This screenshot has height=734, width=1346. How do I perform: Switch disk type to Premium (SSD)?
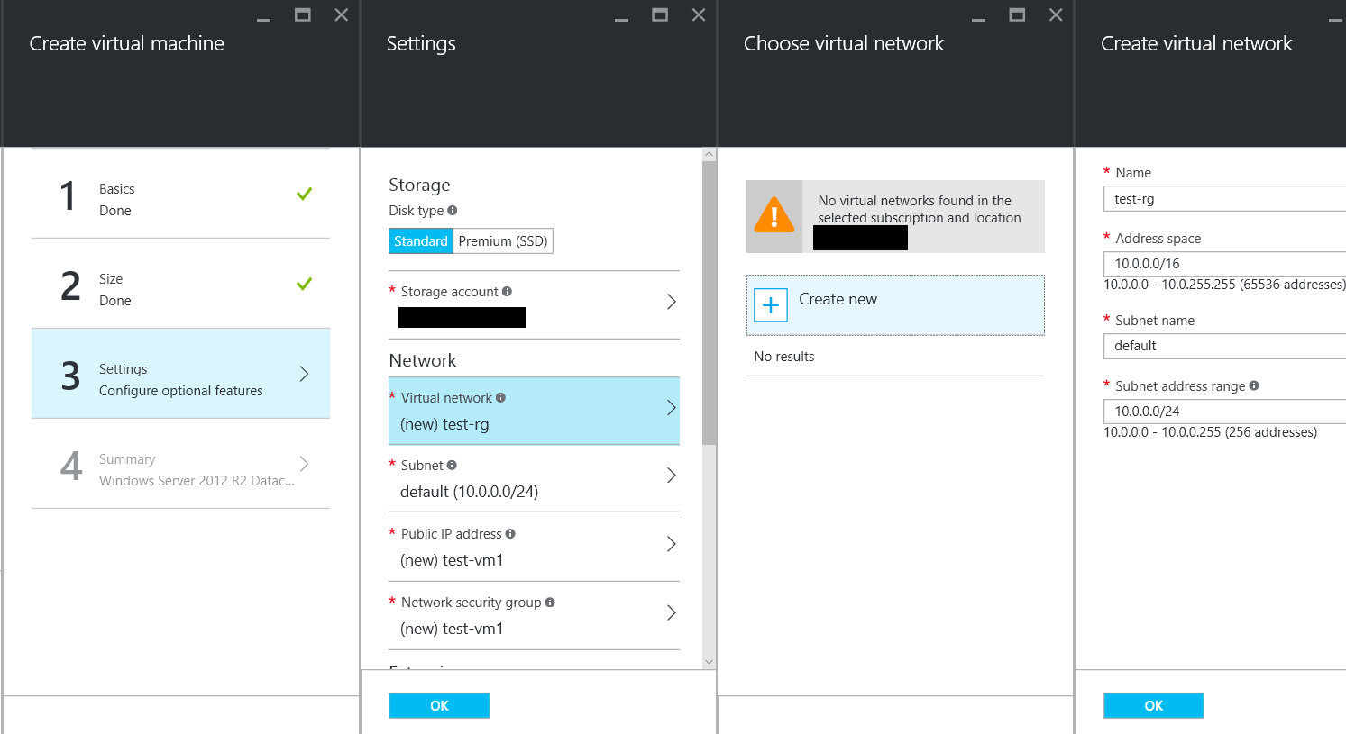[x=503, y=240]
